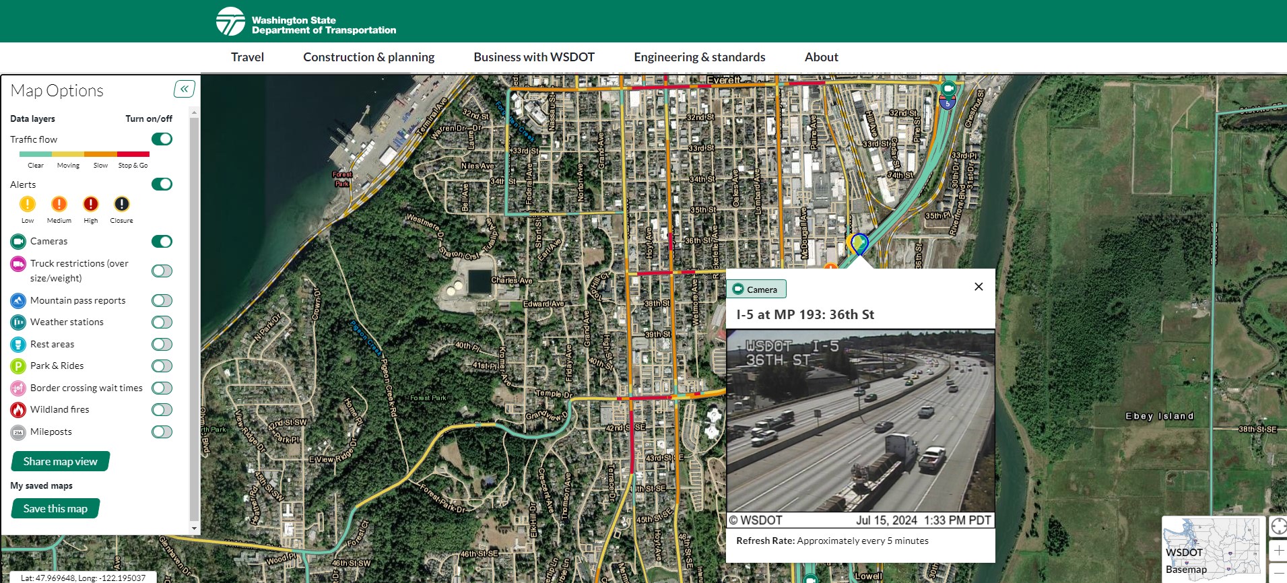The image size is (1287, 583).
Task: Click the locate-me crosshair map button
Action: [x=1278, y=526]
